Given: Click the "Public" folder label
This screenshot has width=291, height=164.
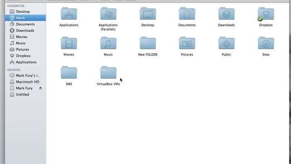Looking at the screenshot, I should 226,55.
